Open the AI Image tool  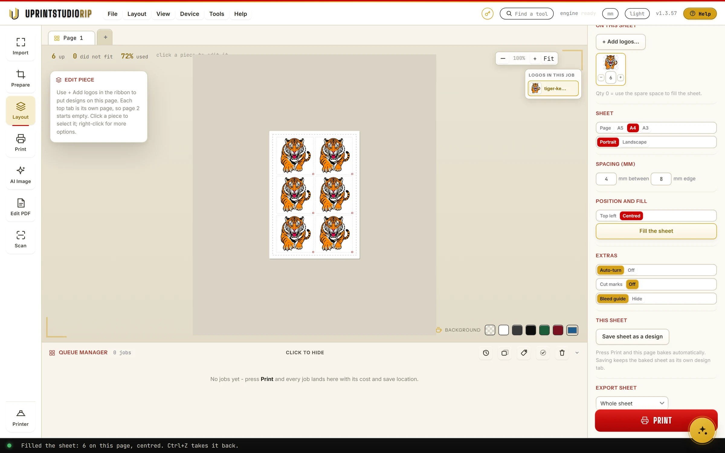[x=21, y=175]
